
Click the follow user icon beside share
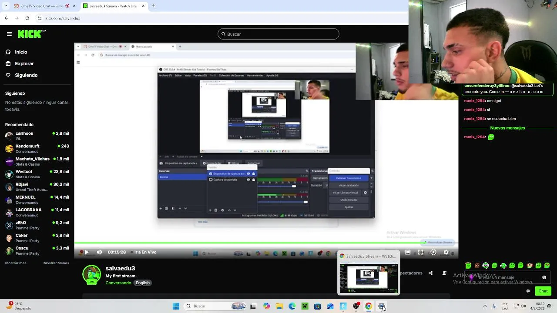[444, 273]
